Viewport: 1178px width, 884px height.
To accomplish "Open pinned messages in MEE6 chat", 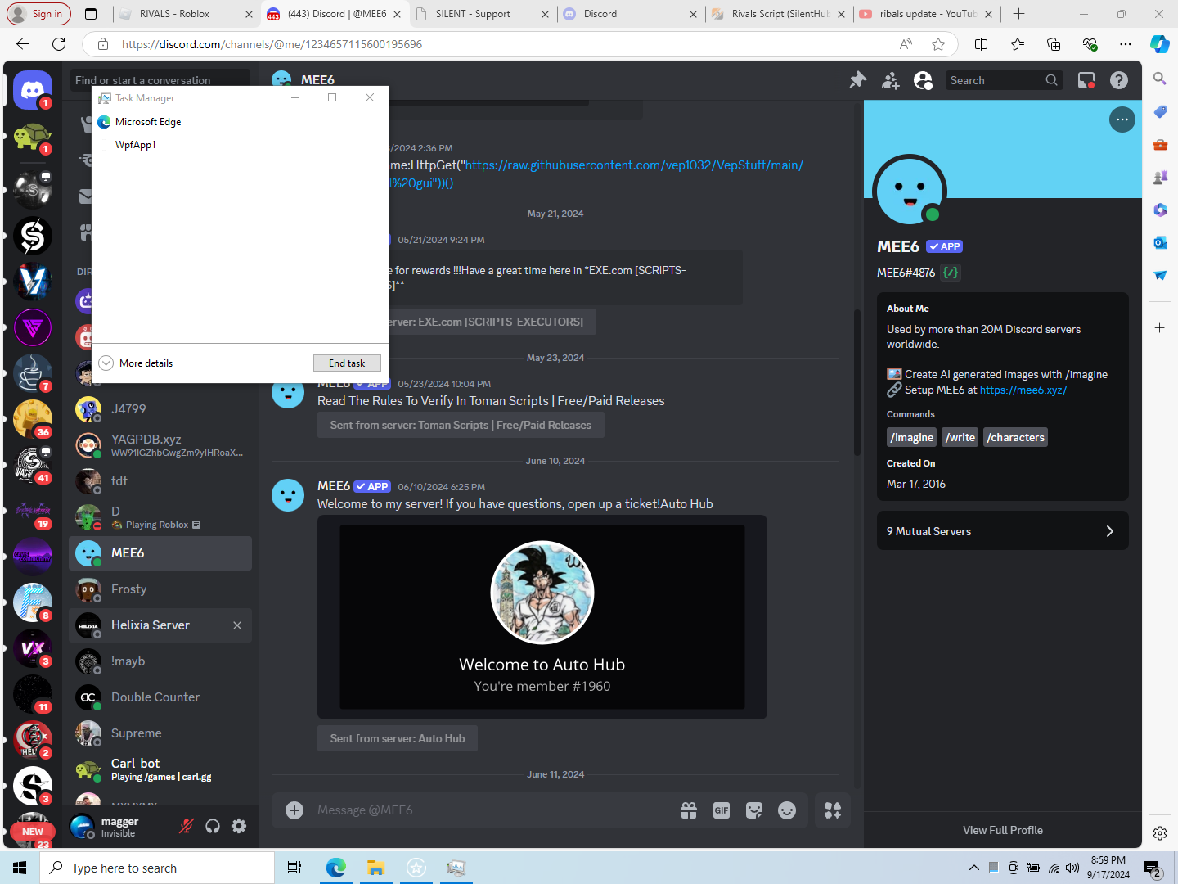I will click(x=857, y=80).
